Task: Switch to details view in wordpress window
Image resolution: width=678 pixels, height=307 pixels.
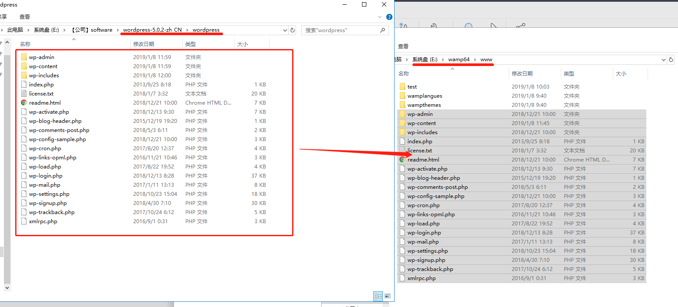Action: tap(378, 296)
